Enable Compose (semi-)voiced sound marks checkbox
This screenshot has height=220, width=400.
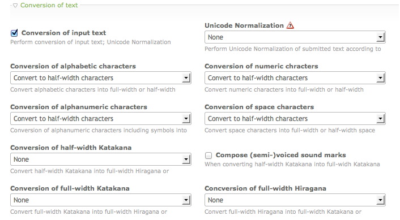(208, 156)
